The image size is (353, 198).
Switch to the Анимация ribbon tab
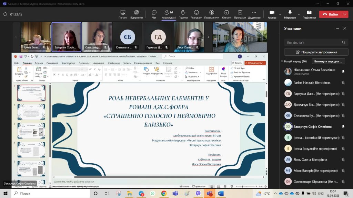coord(99,63)
